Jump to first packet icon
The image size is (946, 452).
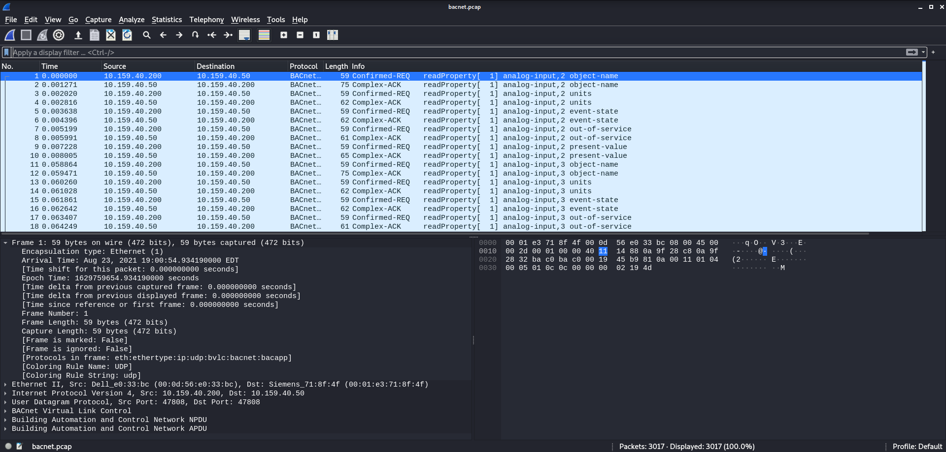(212, 35)
